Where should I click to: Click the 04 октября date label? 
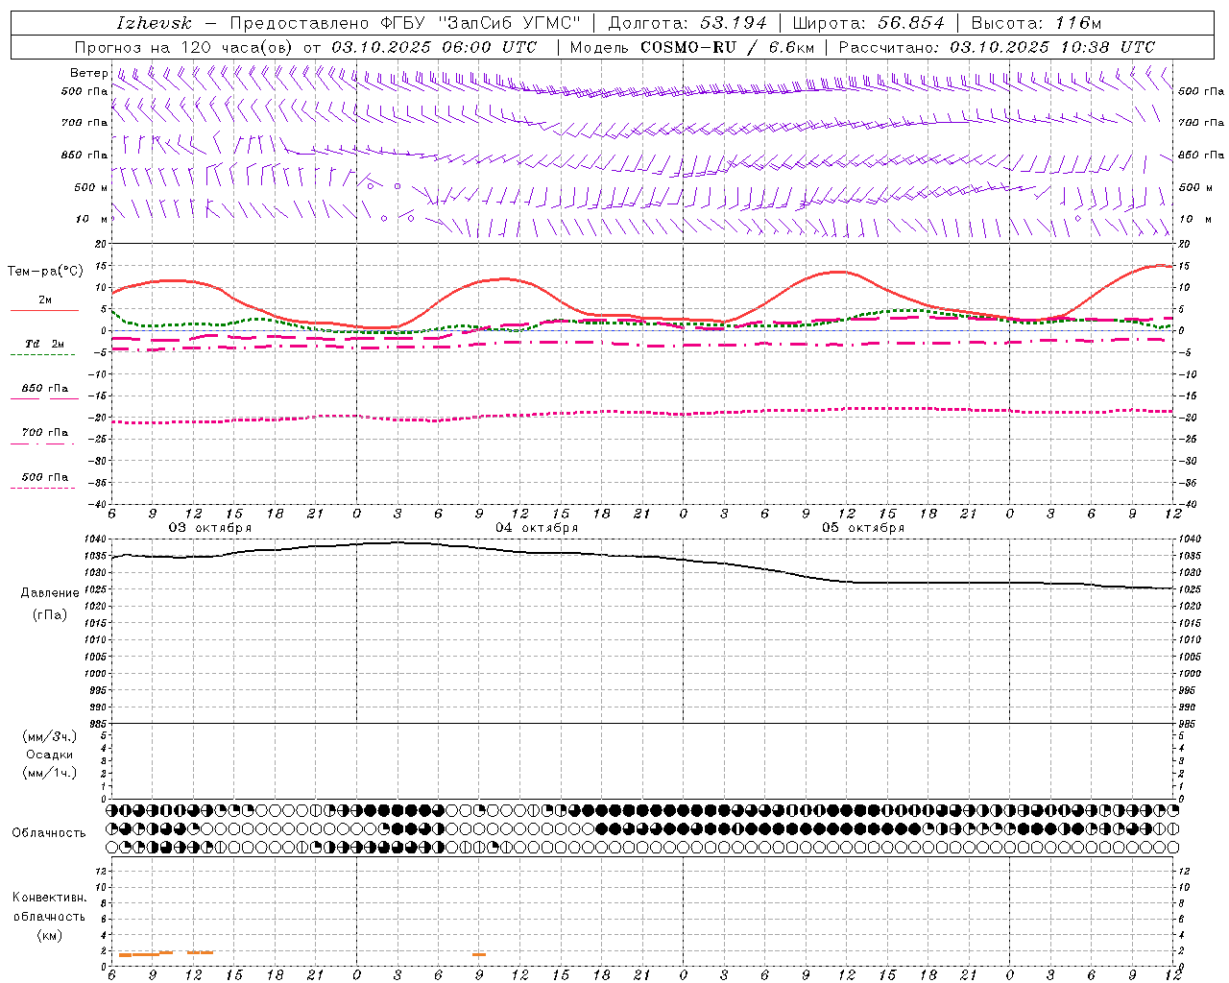(x=537, y=528)
